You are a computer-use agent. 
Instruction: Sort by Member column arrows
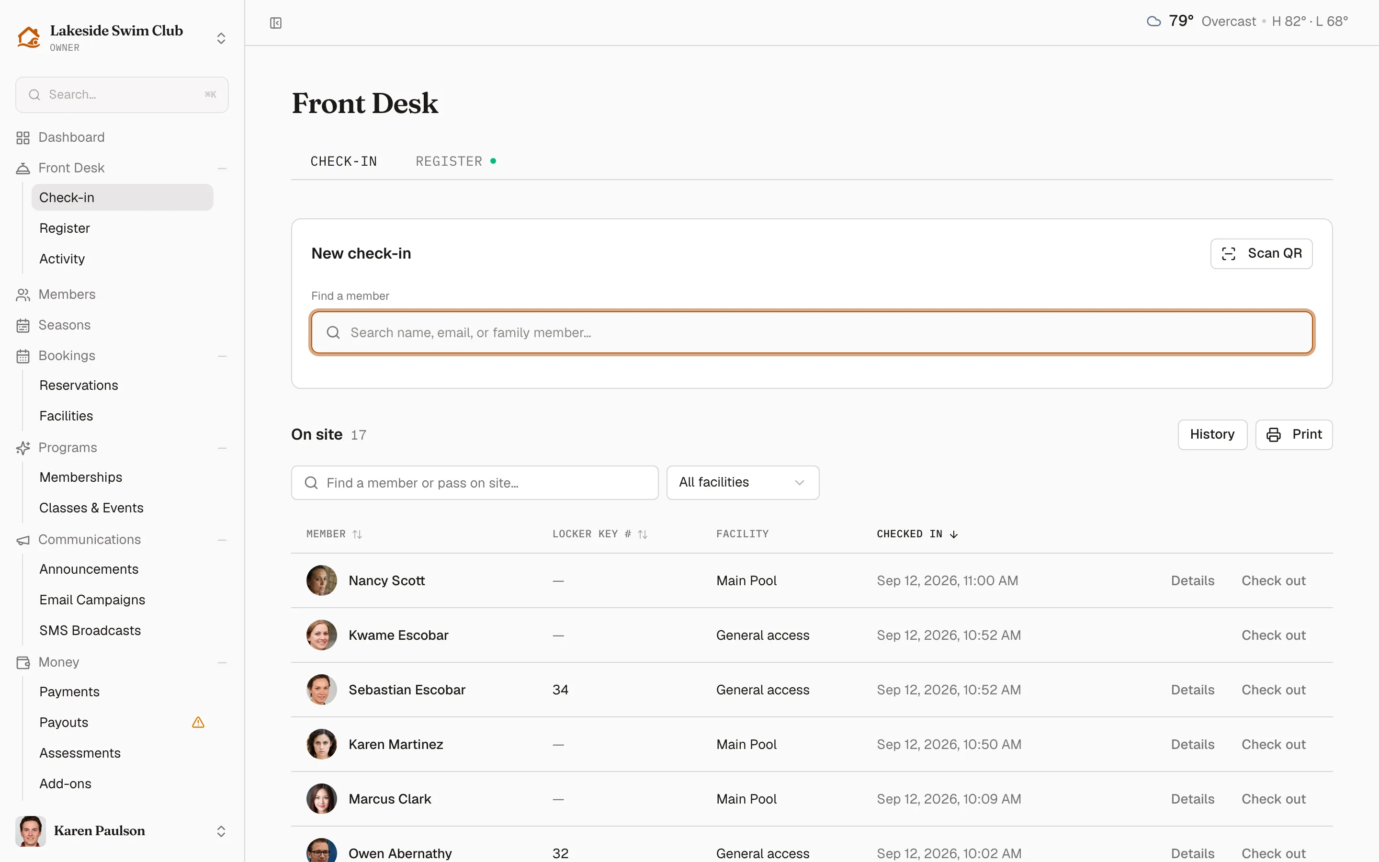tap(357, 534)
